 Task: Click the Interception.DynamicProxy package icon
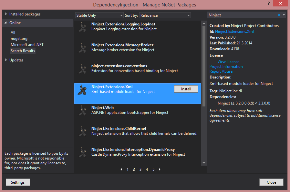click(x=82, y=152)
